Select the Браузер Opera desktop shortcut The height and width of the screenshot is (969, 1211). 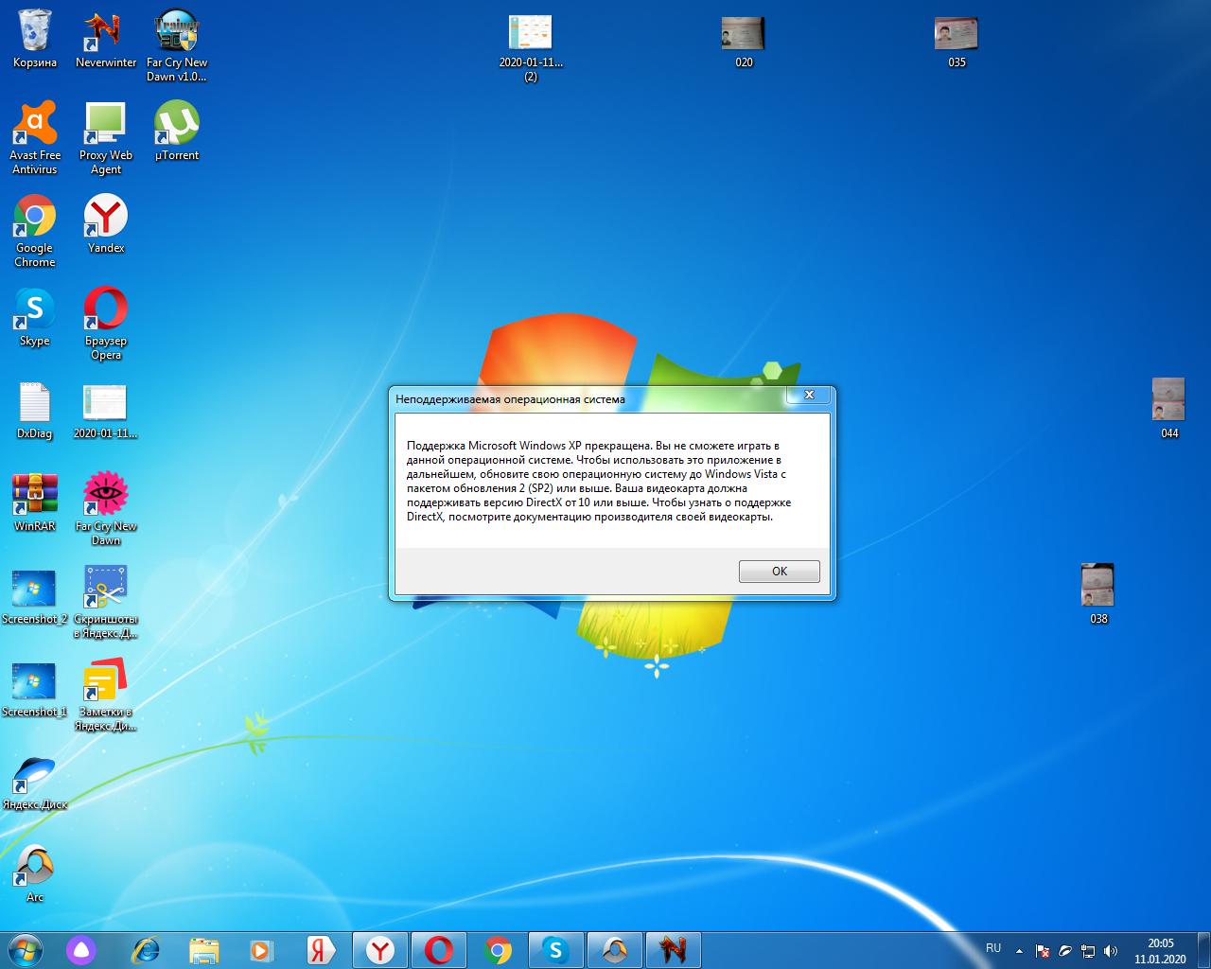point(106,324)
